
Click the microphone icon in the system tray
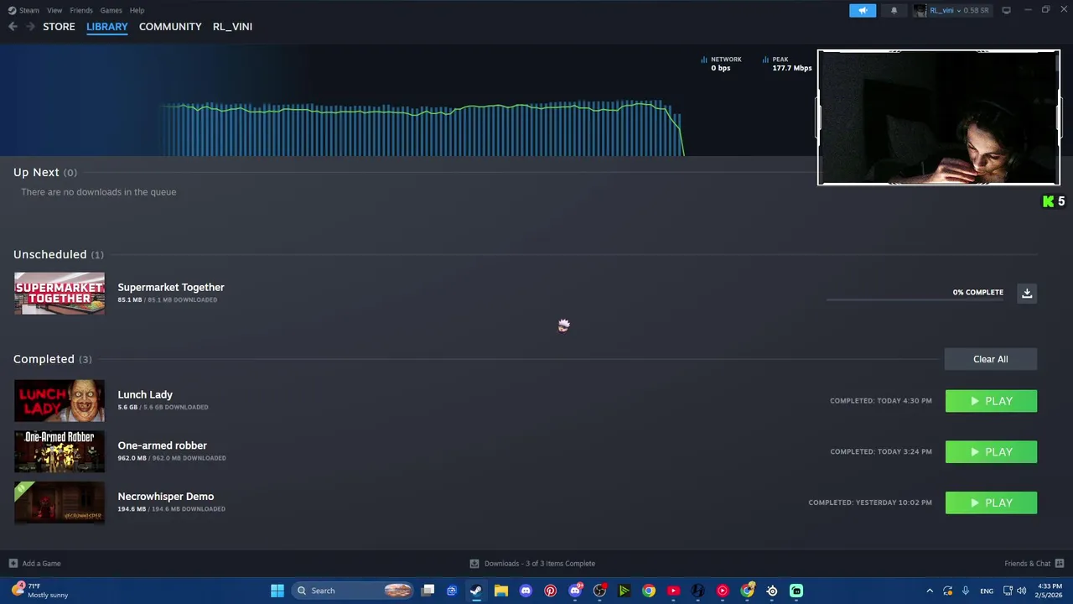click(966, 591)
